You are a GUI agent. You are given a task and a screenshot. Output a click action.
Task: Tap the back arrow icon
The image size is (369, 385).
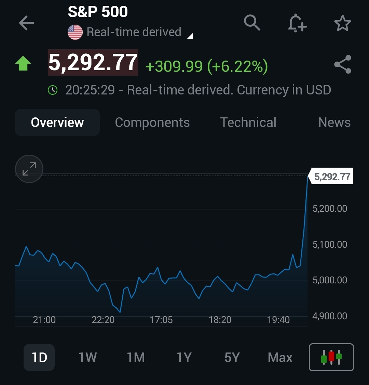(26, 23)
